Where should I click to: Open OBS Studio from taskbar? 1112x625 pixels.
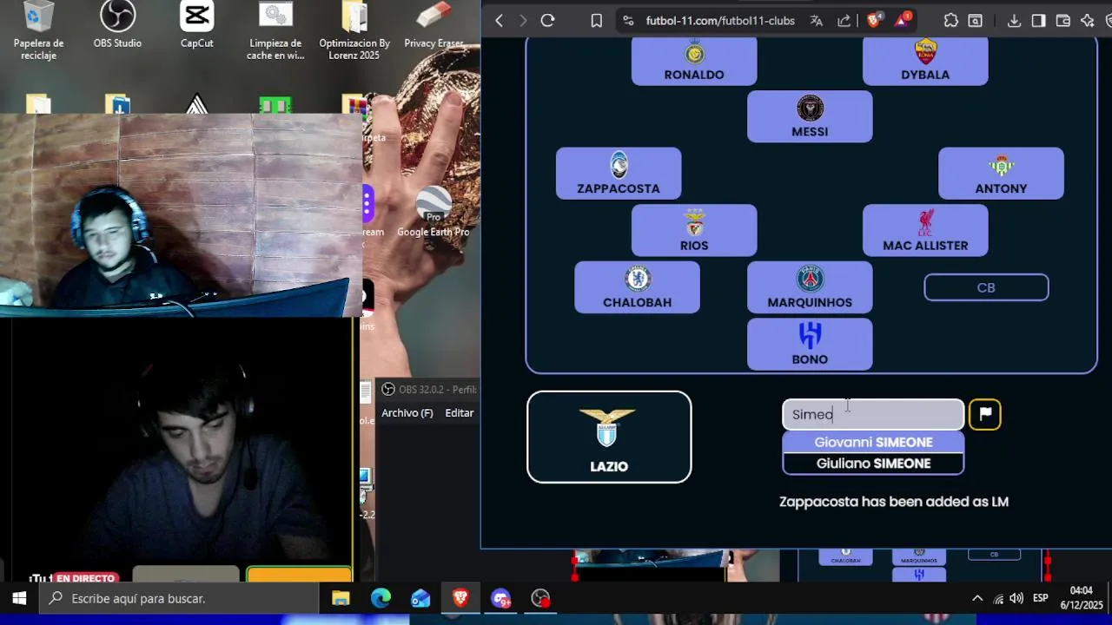pyautogui.click(x=540, y=598)
